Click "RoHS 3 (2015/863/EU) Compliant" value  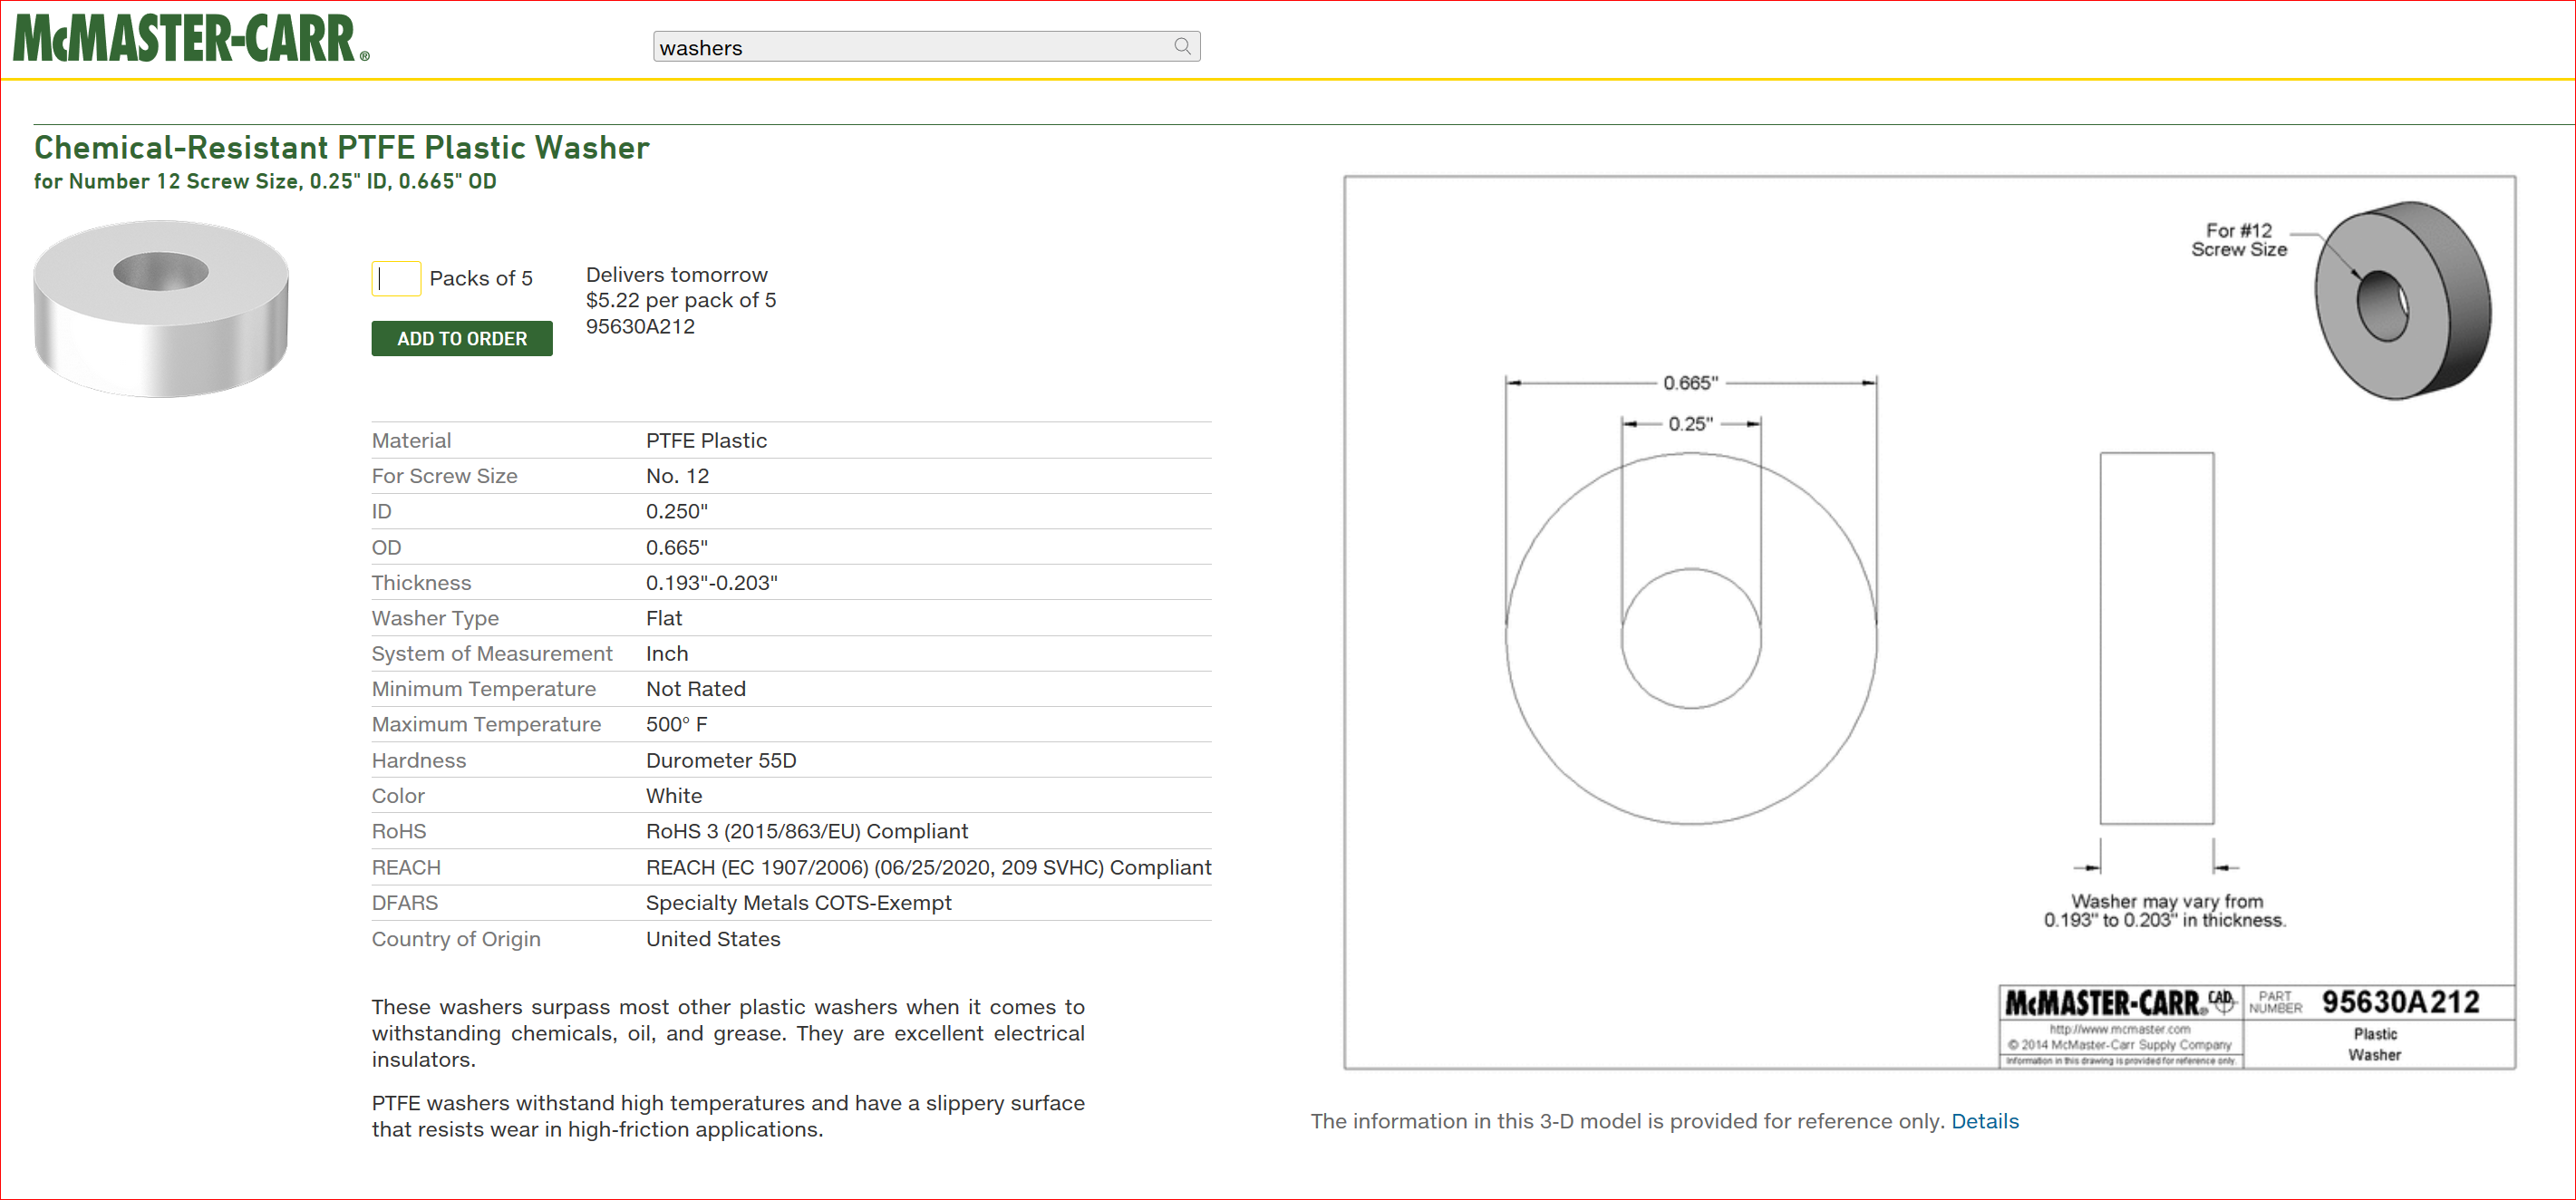click(807, 831)
